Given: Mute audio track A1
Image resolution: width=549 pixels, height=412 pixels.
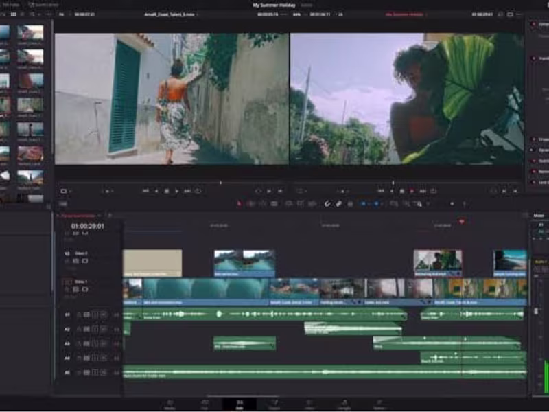Looking at the screenshot, I should (x=104, y=314).
